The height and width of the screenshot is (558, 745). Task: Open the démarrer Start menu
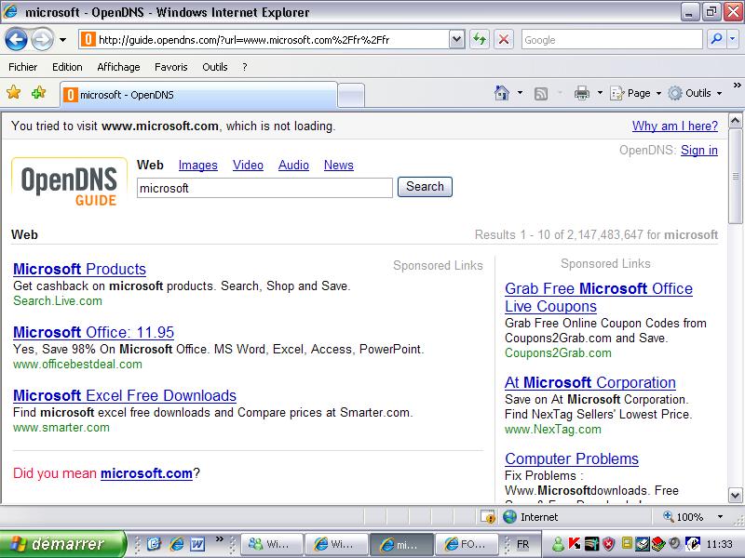62,544
